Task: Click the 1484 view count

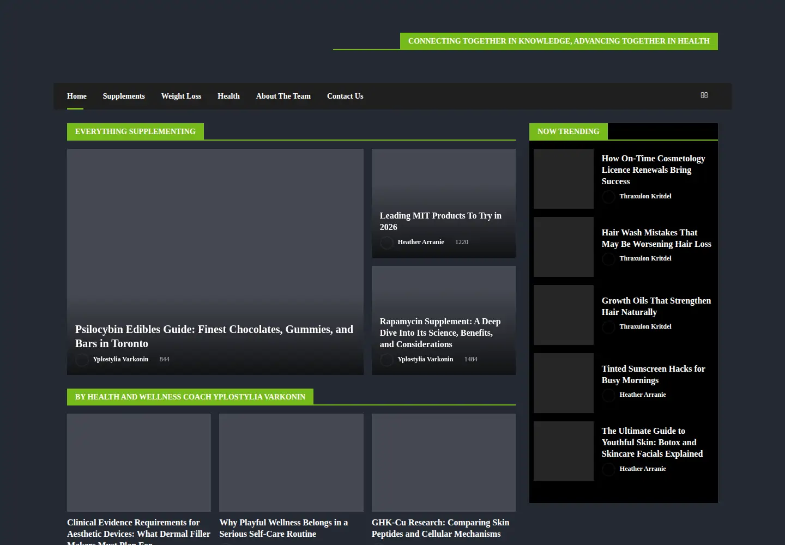Action: pyautogui.click(x=471, y=359)
